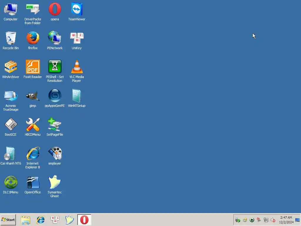301x226 pixels.
Task: Open file explorer from taskbar quick launch
Action: coord(26,220)
